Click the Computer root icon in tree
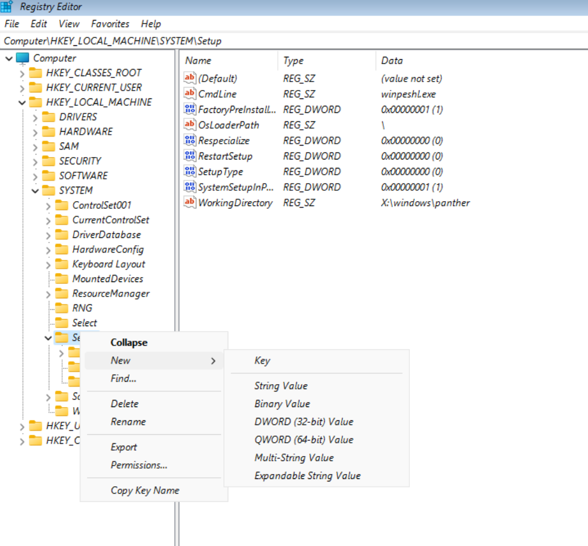 click(23, 58)
